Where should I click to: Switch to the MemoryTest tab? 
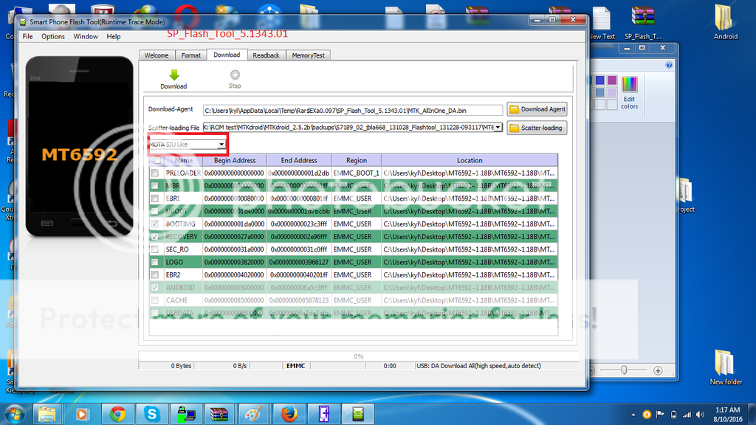(308, 55)
